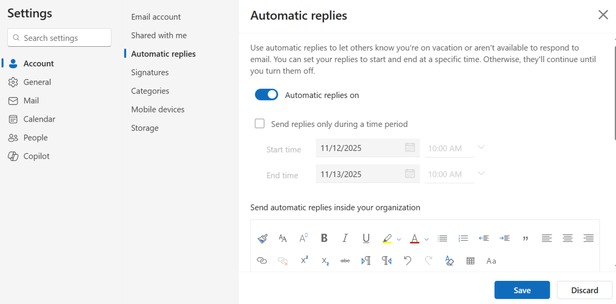This screenshot has width=616, height=304.
Task: Click the Insert Table icon
Action: (470, 261)
